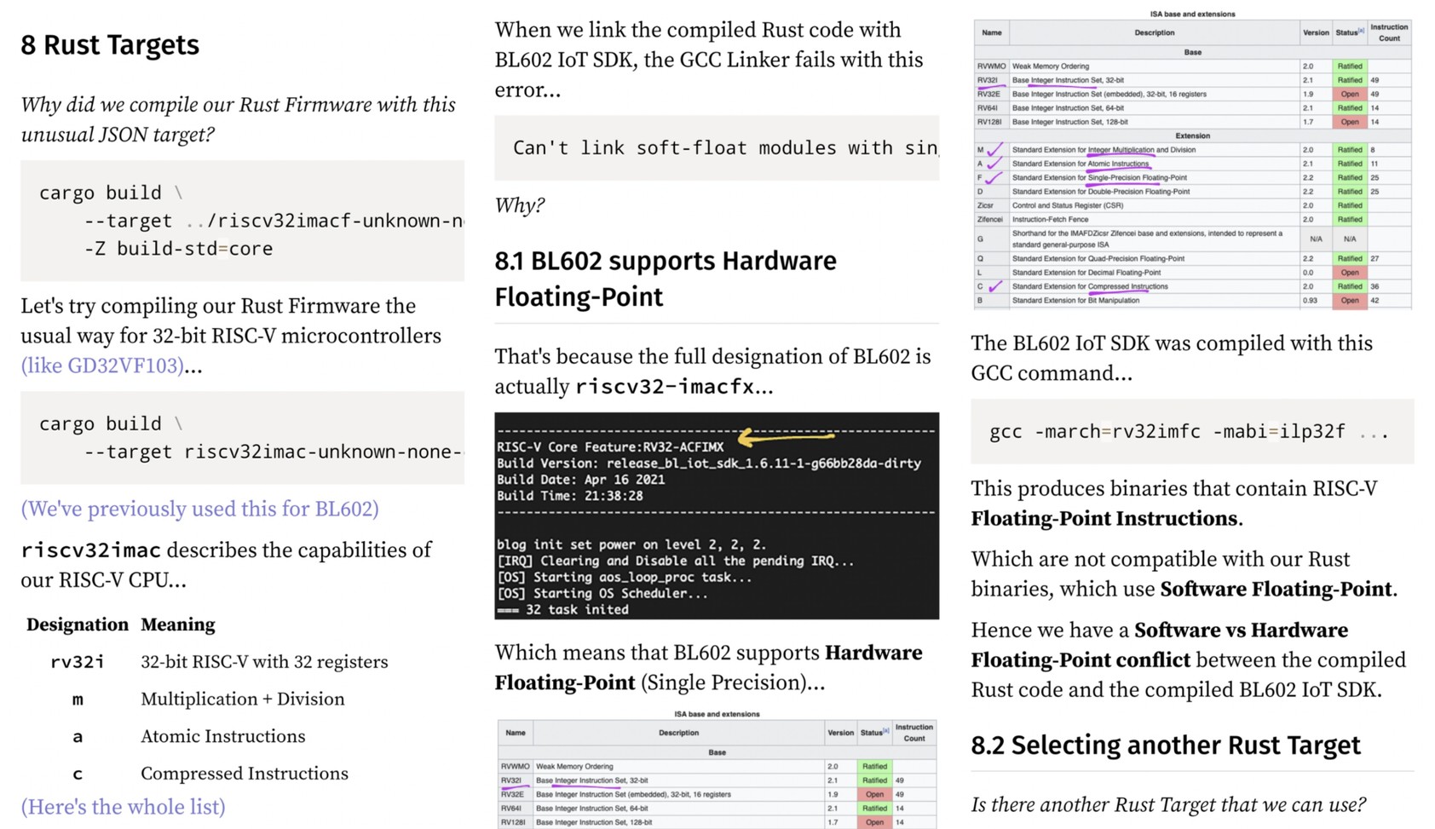Click the yellow arrow in the terminal screenshot
This screenshot has width=1435, height=829.
pyautogui.click(x=784, y=437)
